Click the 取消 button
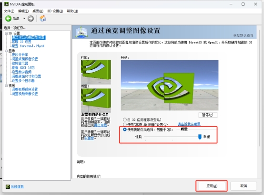Image resolution: width=264 pixels, height=195 pixels. [244, 186]
